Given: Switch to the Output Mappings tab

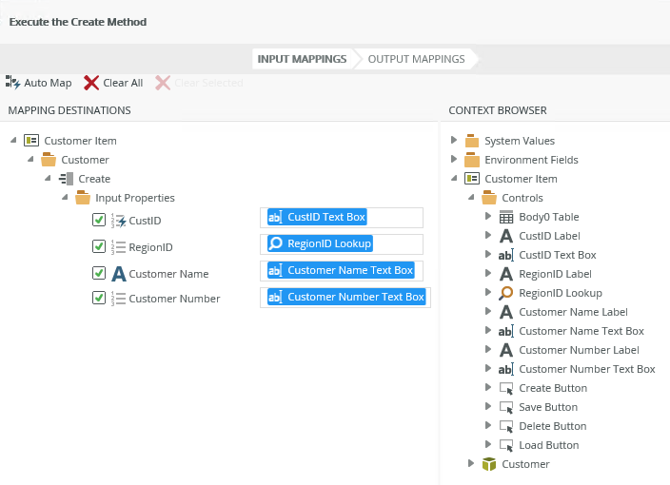Looking at the screenshot, I should 416,59.
